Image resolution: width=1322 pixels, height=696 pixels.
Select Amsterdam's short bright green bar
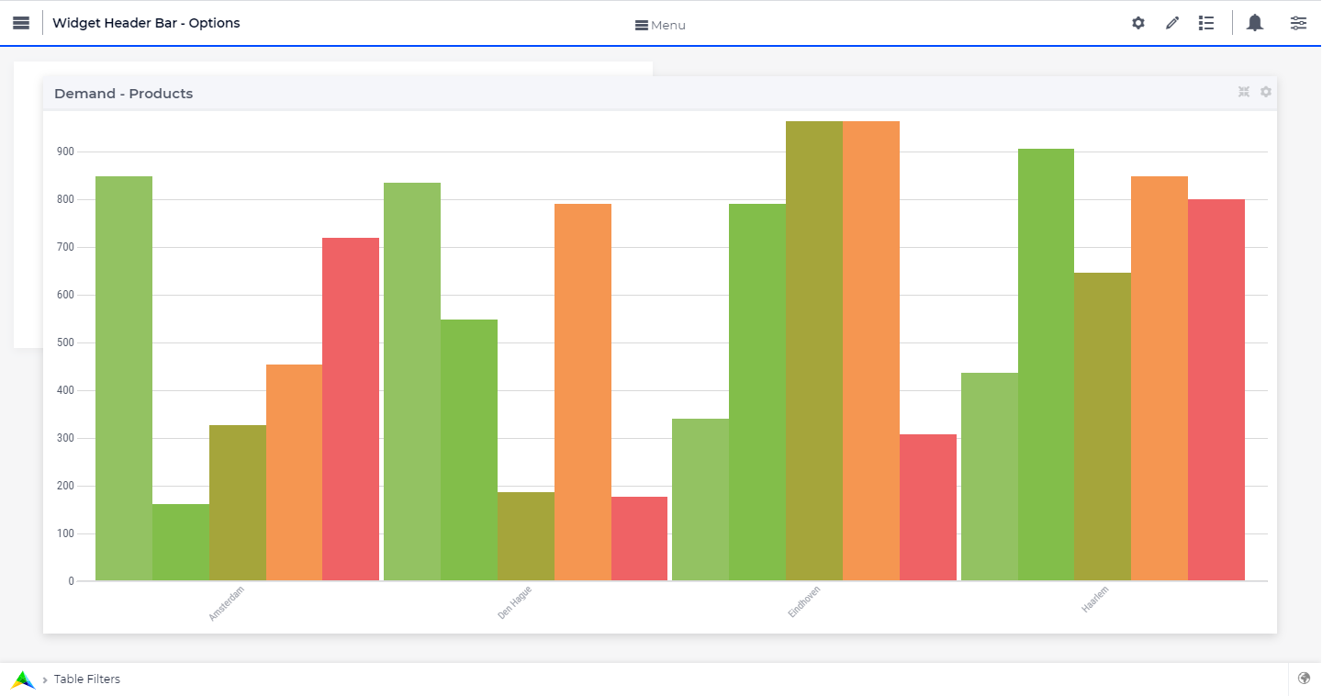[x=181, y=542]
